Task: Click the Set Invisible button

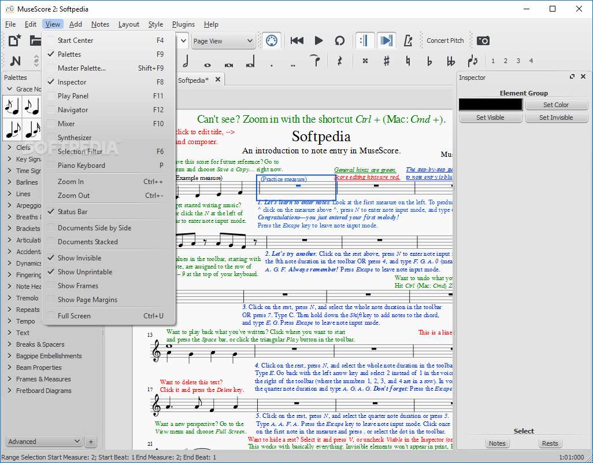Action: pos(556,117)
